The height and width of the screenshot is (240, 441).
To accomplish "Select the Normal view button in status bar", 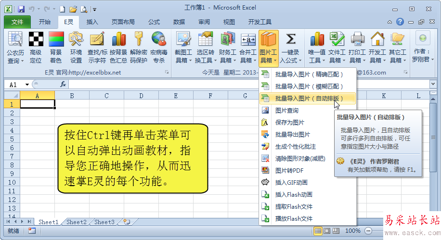I will (x=318, y=231).
